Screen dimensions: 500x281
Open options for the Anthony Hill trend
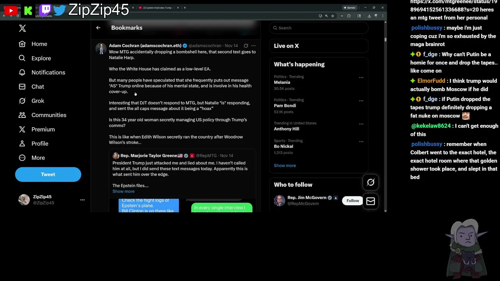pyautogui.click(x=361, y=124)
